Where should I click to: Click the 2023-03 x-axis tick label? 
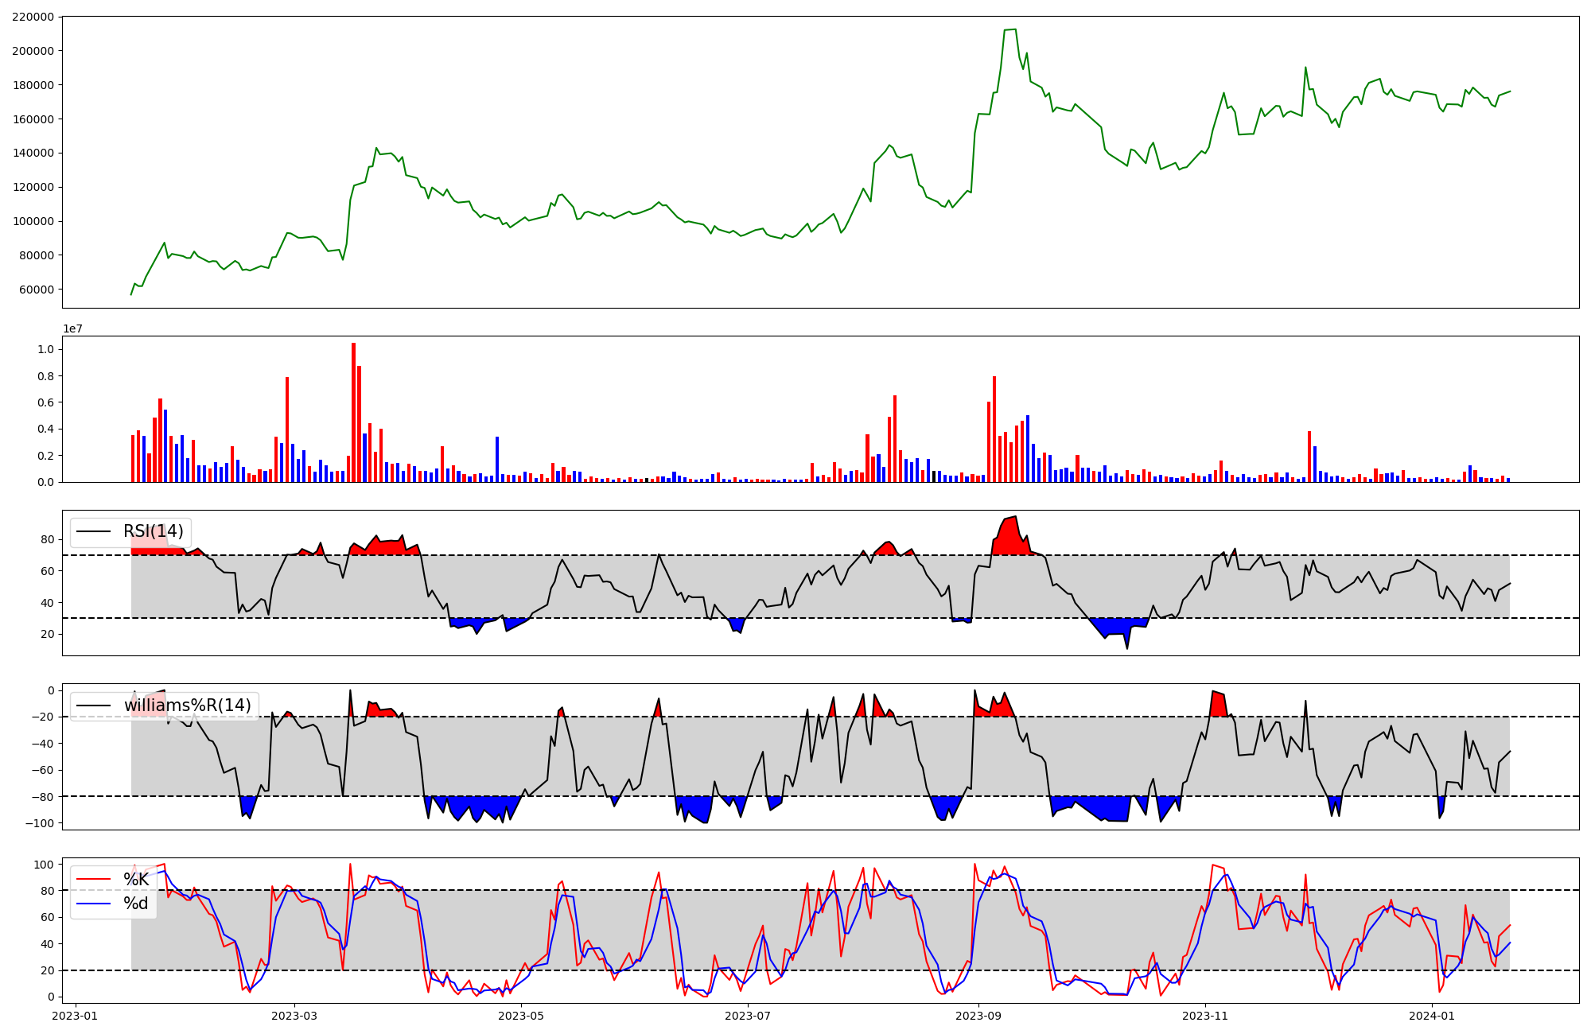pos(294,1016)
